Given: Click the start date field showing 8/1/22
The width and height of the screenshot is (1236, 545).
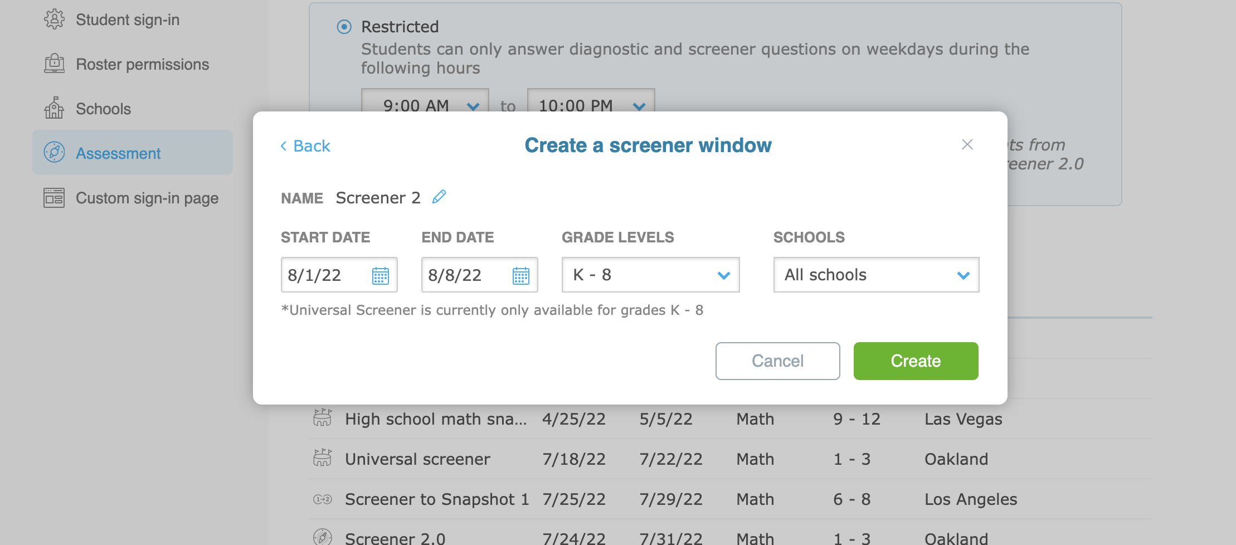Looking at the screenshot, I should click(323, 275).
